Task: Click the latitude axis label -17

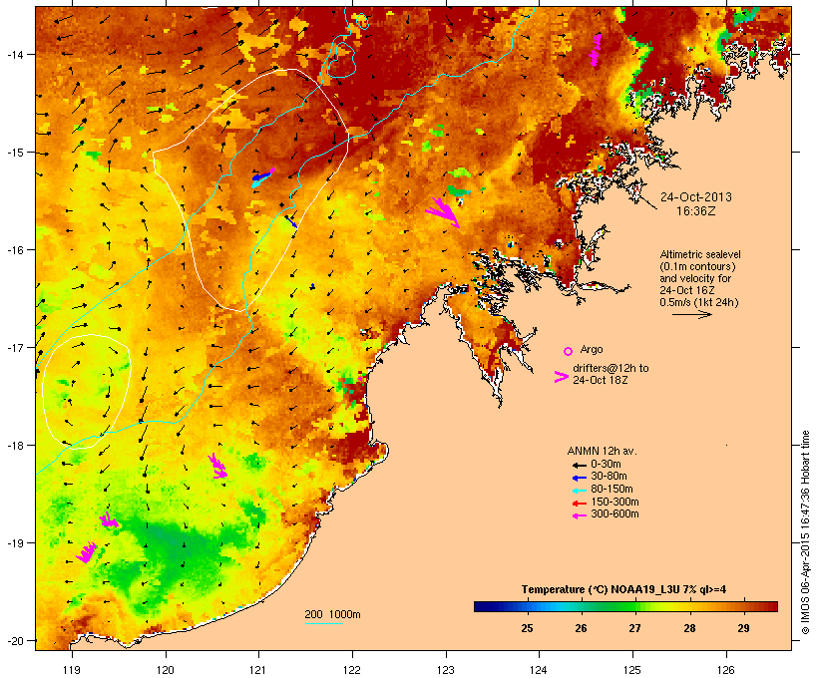Action: [14, 347]
